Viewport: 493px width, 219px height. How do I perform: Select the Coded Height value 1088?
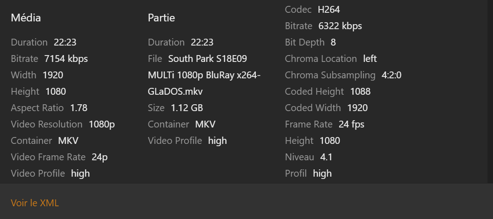(x=360, y=92)
